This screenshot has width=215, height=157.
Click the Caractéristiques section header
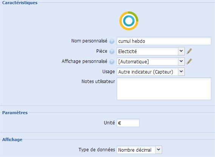click(20, 3)
